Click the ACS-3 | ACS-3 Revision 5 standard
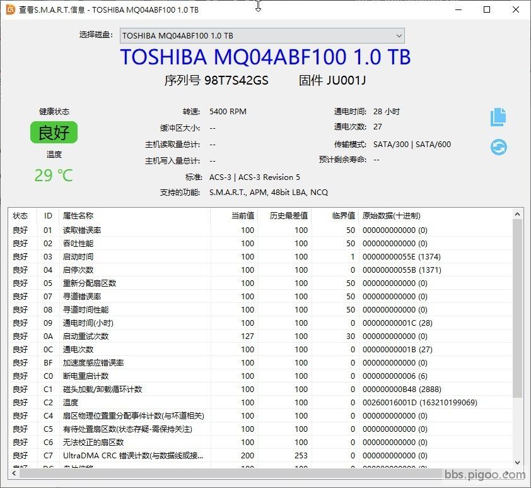This screenshot has width=531, height=488. (255, 177)
